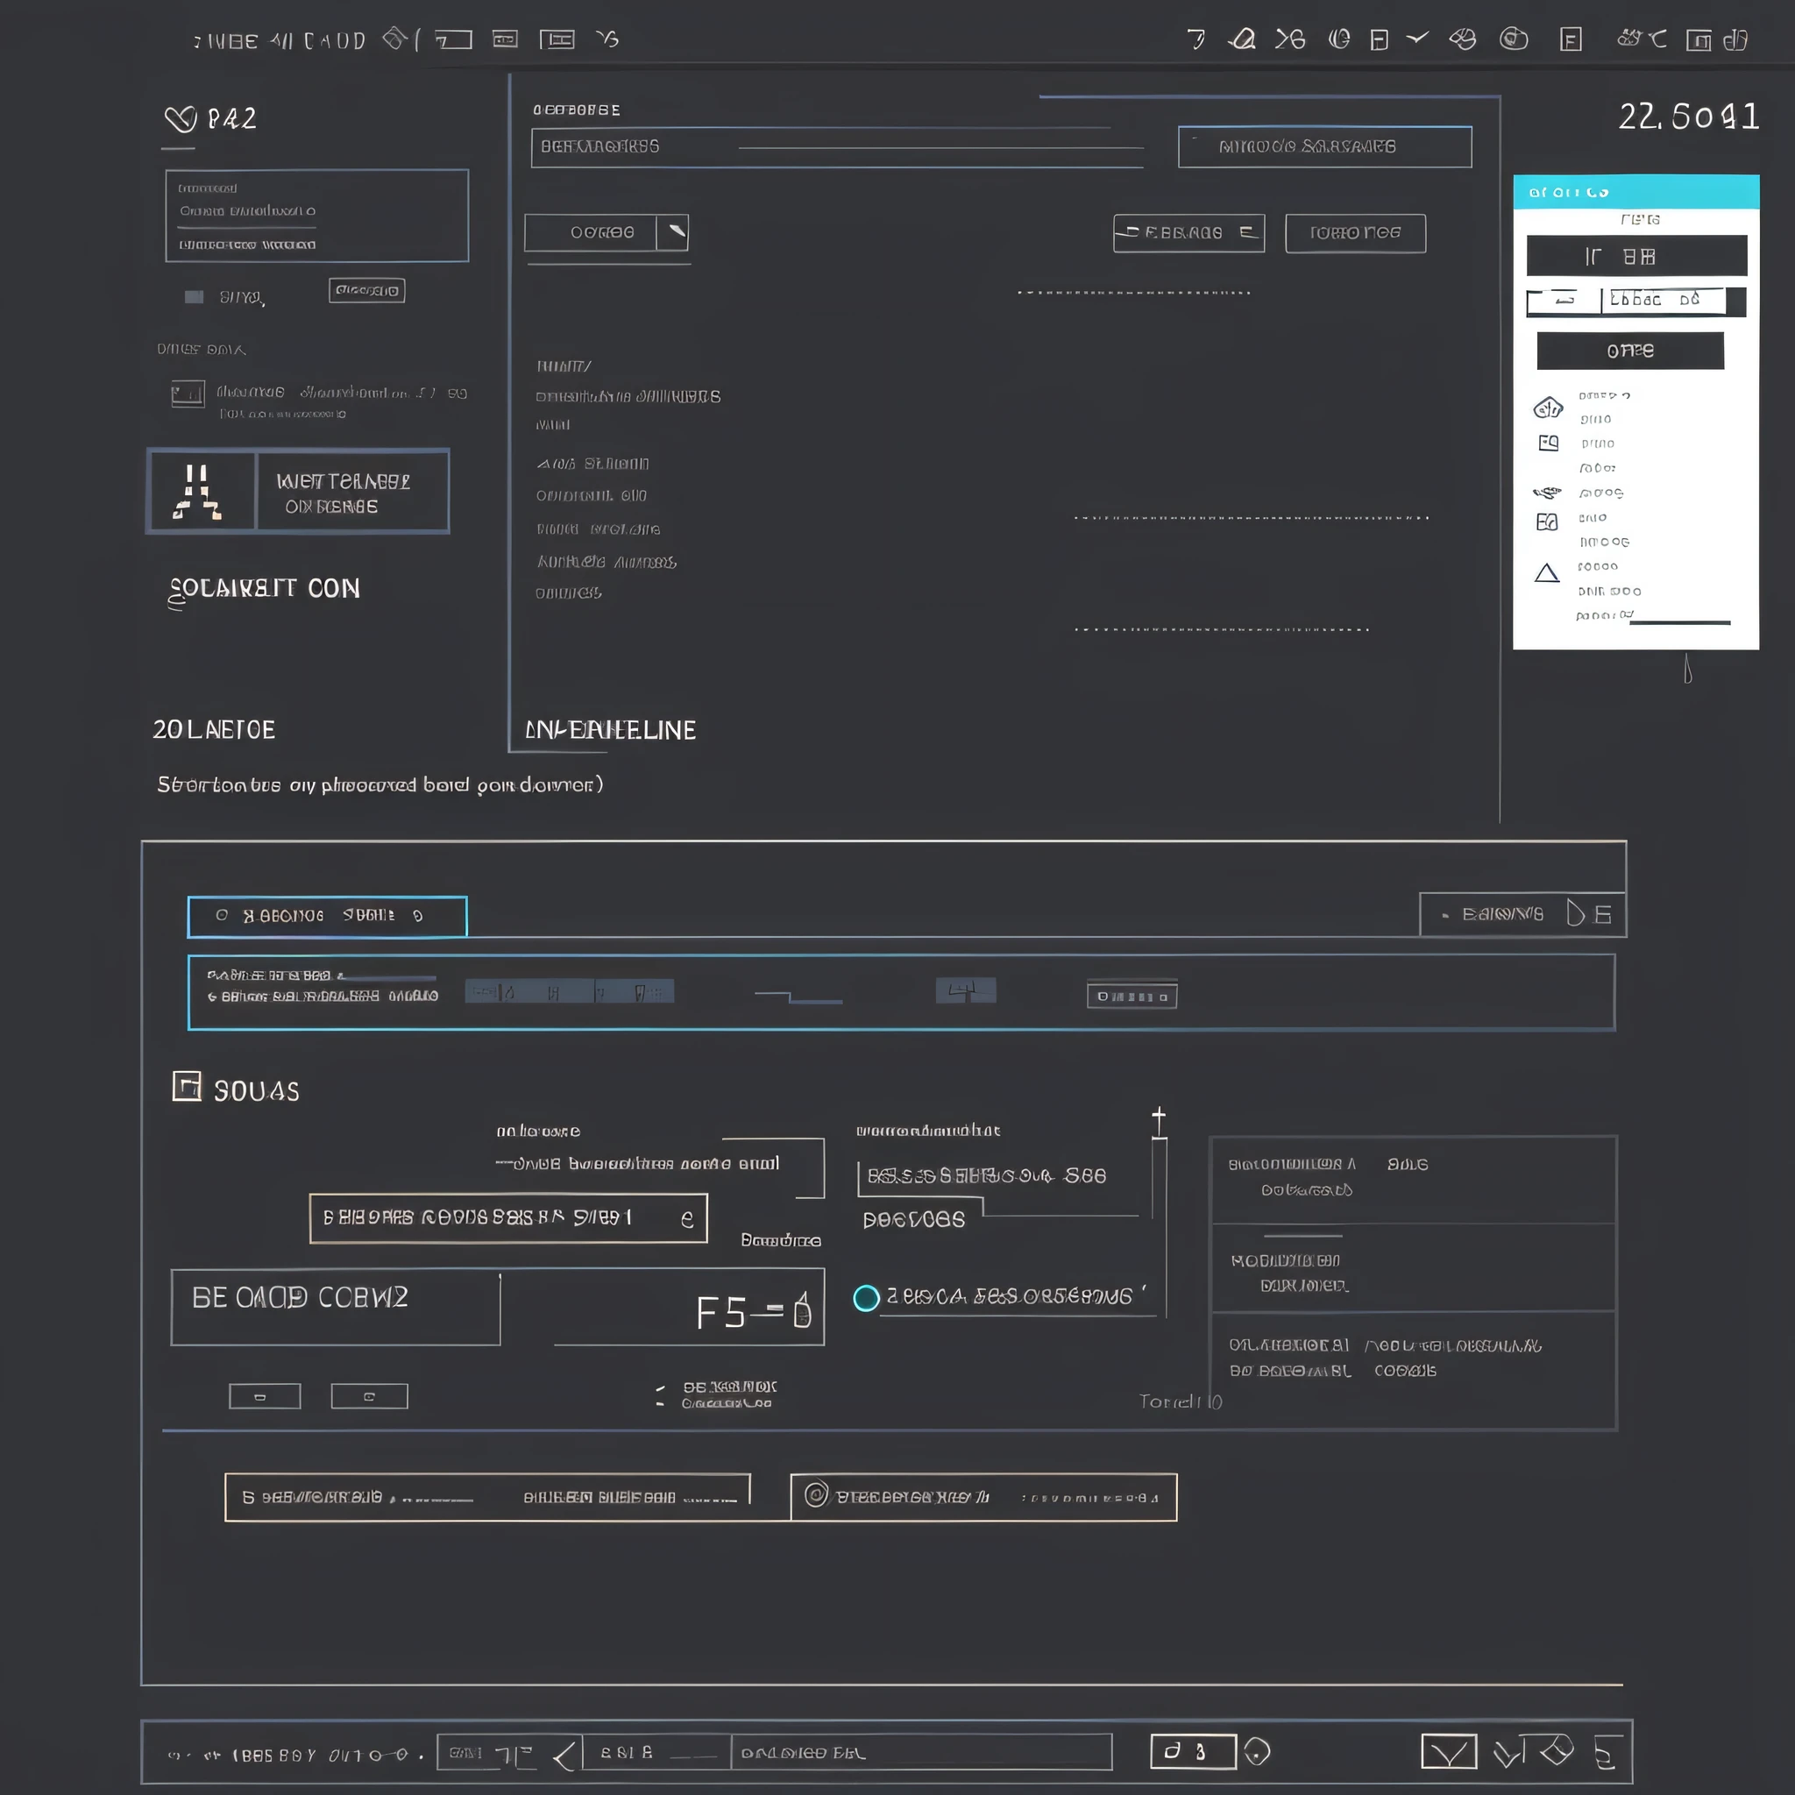The width and height of the screenshot is (1795, 1795).
Task: Click the spiral target circle icon in top bar
Action: (1514, 39)
